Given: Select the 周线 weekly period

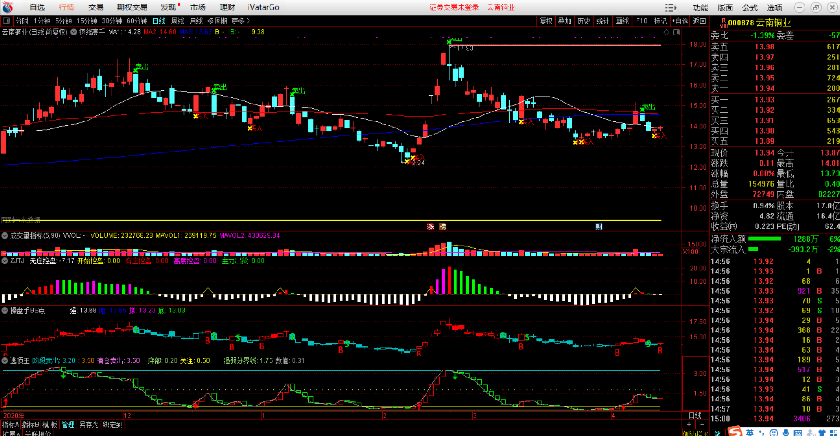Looking at the screenshot, I should click(178, 21).
